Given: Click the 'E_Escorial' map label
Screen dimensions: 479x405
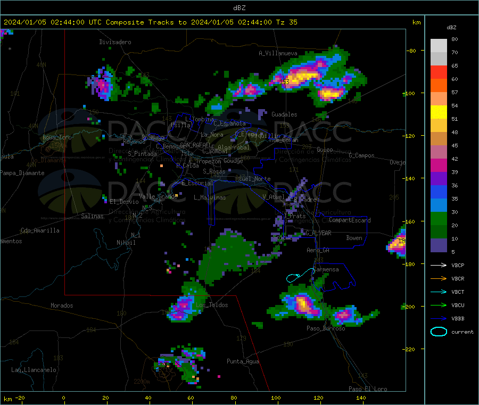Looking at the screenshot, I should point(197,183).
